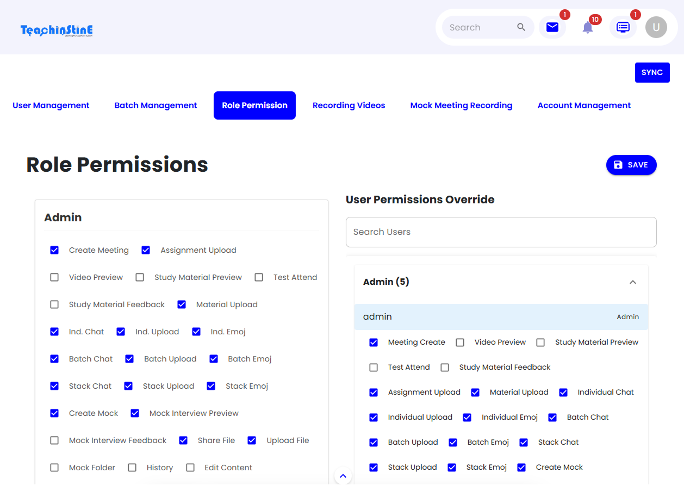Image resolution: width=684 pixels, height=486 pixels.
Task: Open the chat messages icon
Action: coord(623,27)
